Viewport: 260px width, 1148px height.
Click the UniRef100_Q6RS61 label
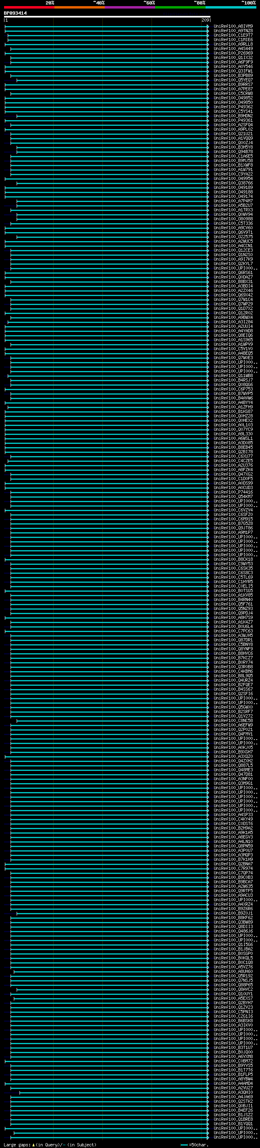(233, 272)
